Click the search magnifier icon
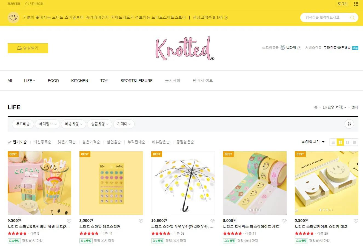 click(x=352, y=18)
